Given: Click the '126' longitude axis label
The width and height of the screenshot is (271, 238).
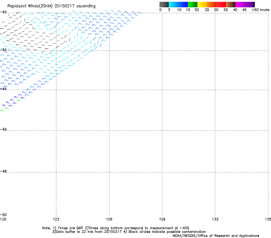Looking at the screenshot, I should [x=109, y=219].
